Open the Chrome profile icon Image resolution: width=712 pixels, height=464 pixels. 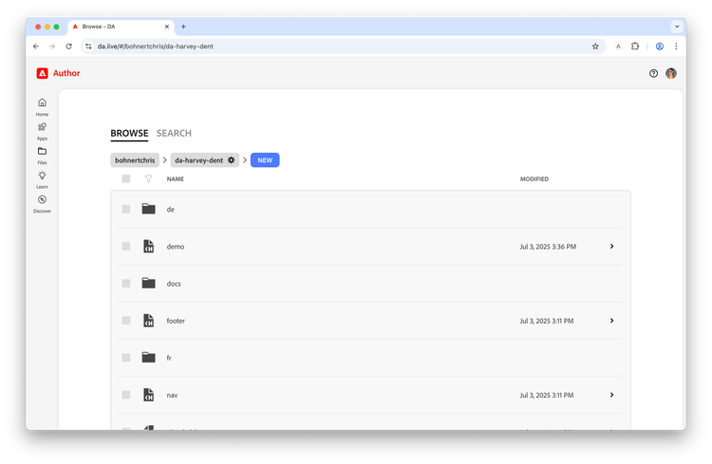coord(660,46)
